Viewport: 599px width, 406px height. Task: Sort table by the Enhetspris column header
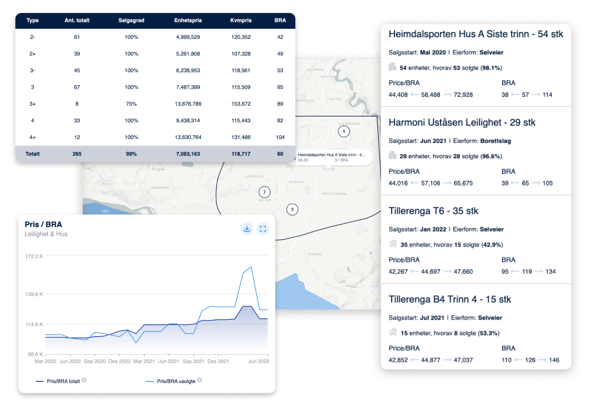(x=187, y=20)
